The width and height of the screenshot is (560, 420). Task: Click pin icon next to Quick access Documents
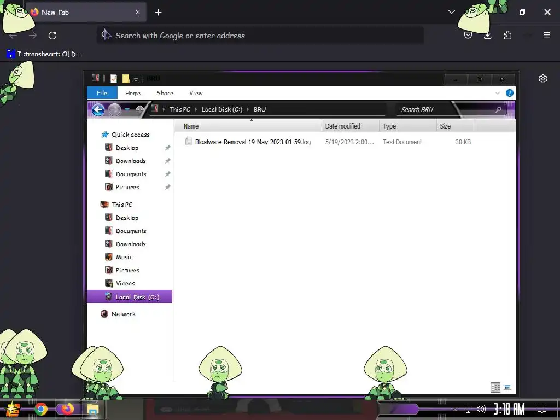(167, 174)
